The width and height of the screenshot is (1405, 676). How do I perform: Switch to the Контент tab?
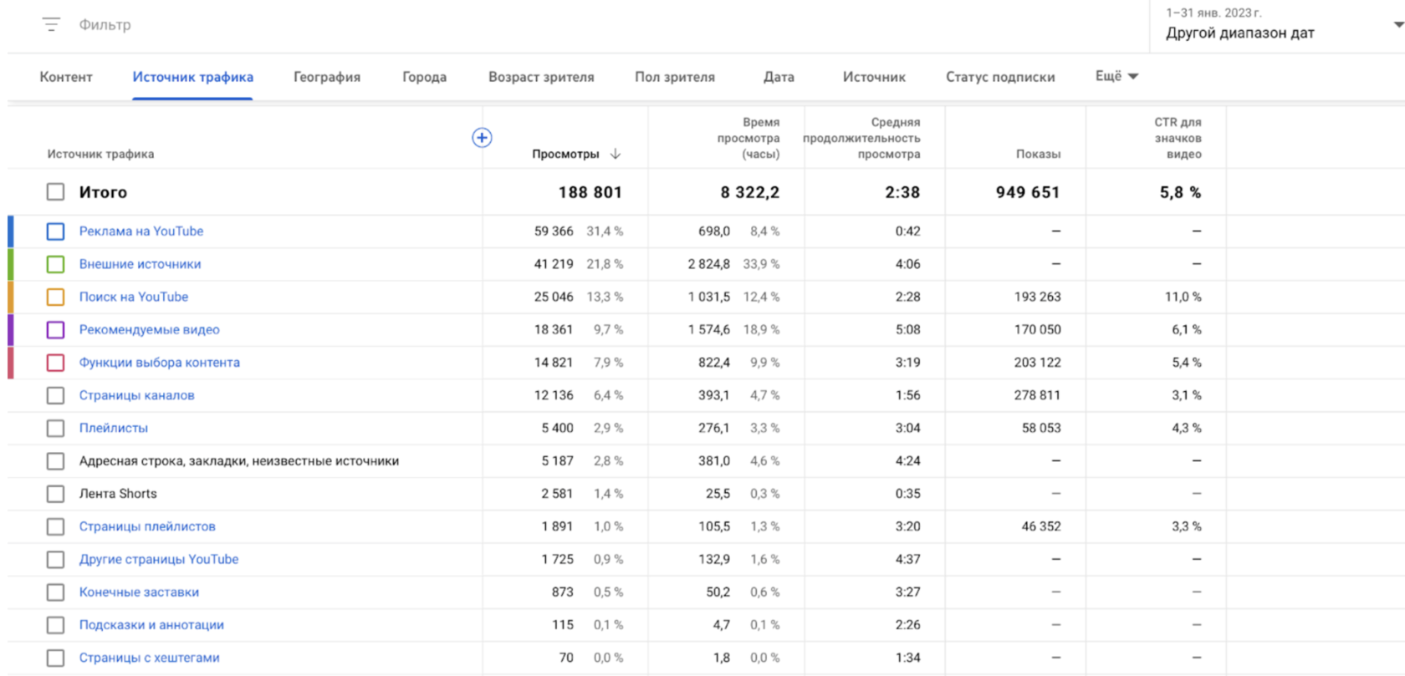(66, 77)
